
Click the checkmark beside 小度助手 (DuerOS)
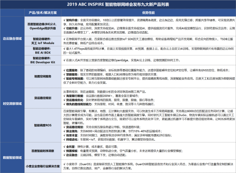click(x=64, y=164)
